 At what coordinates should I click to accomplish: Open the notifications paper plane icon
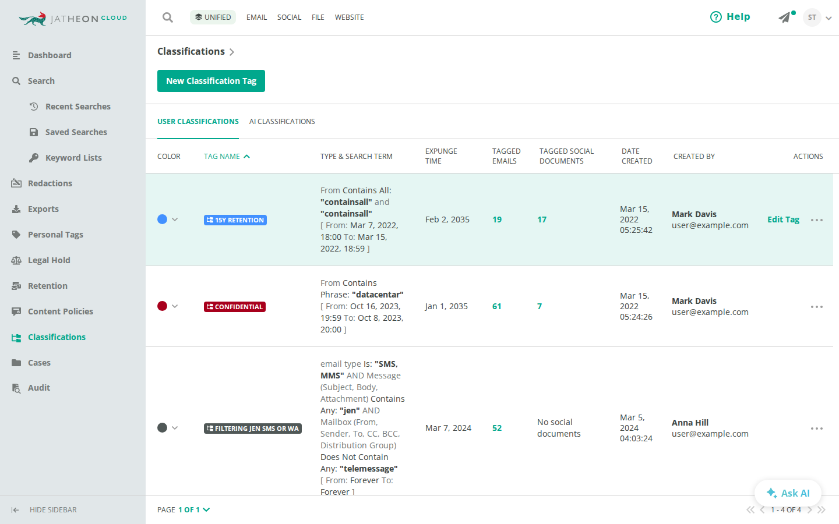[x=785, y=17]
